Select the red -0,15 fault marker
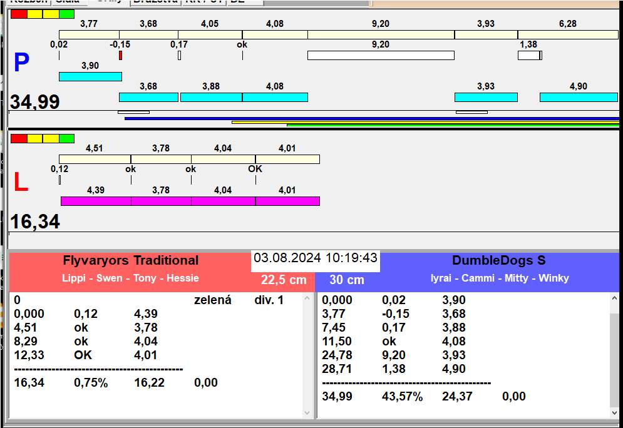This screenshot has width=623, height=428. (x=120, y=56)
